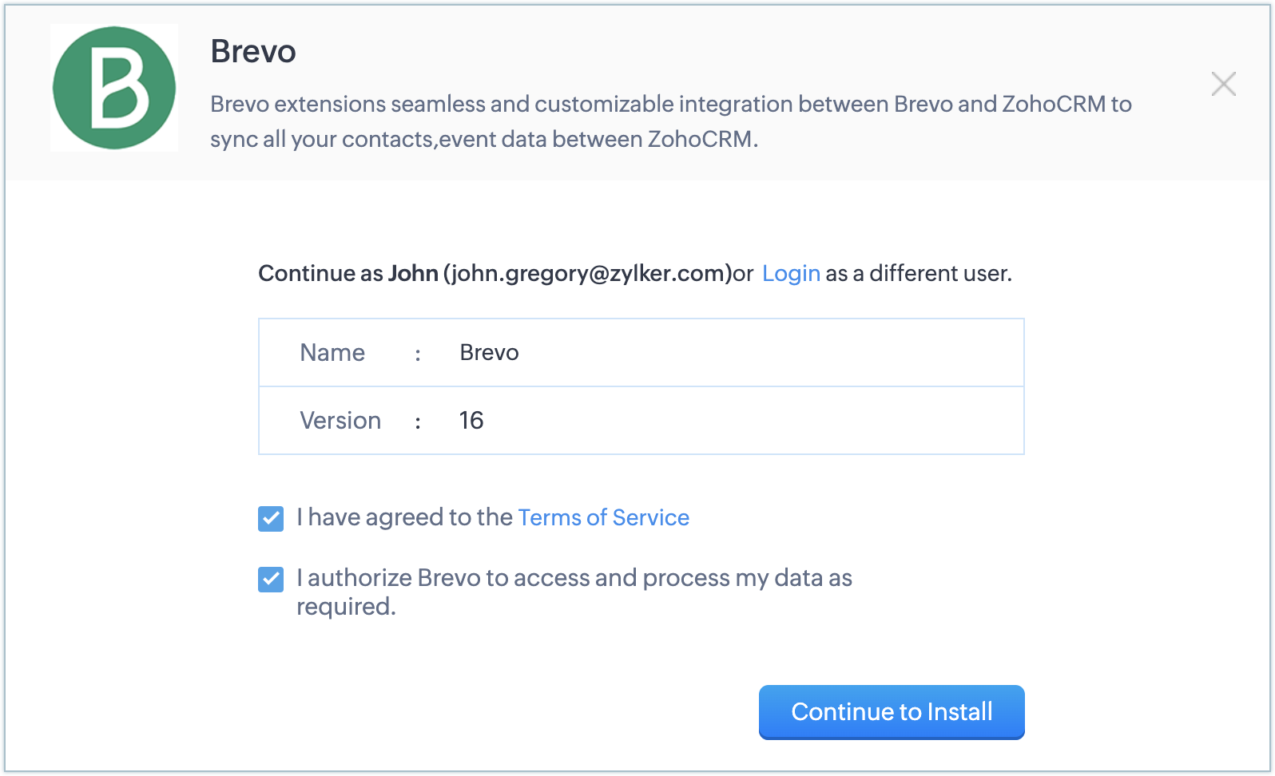Close the Brevo install dialog
1275x776 pixels.
pos(1223,84)
